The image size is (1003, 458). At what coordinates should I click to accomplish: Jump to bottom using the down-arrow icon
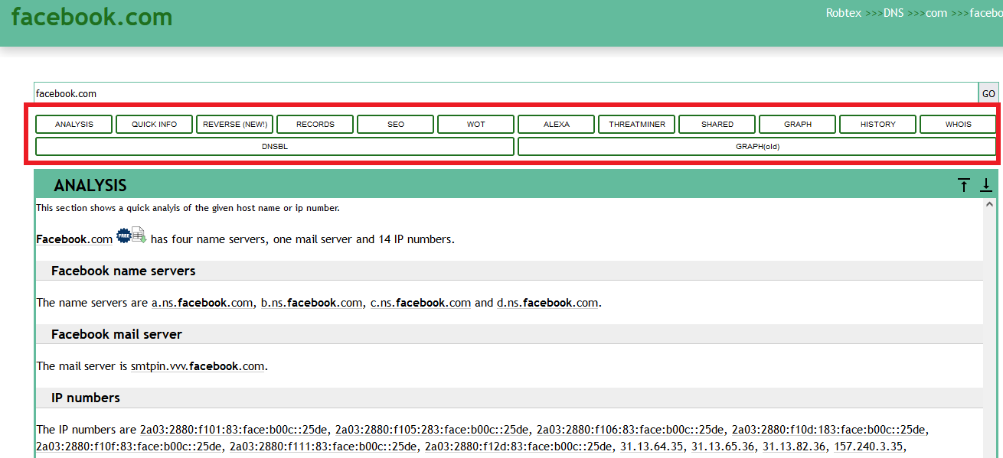986,185
